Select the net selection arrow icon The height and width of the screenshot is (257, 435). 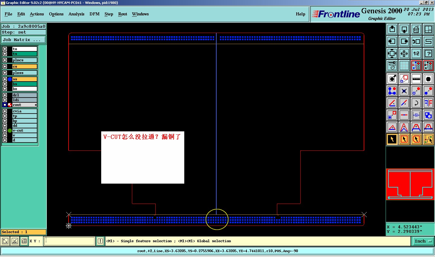coord(428,139)
